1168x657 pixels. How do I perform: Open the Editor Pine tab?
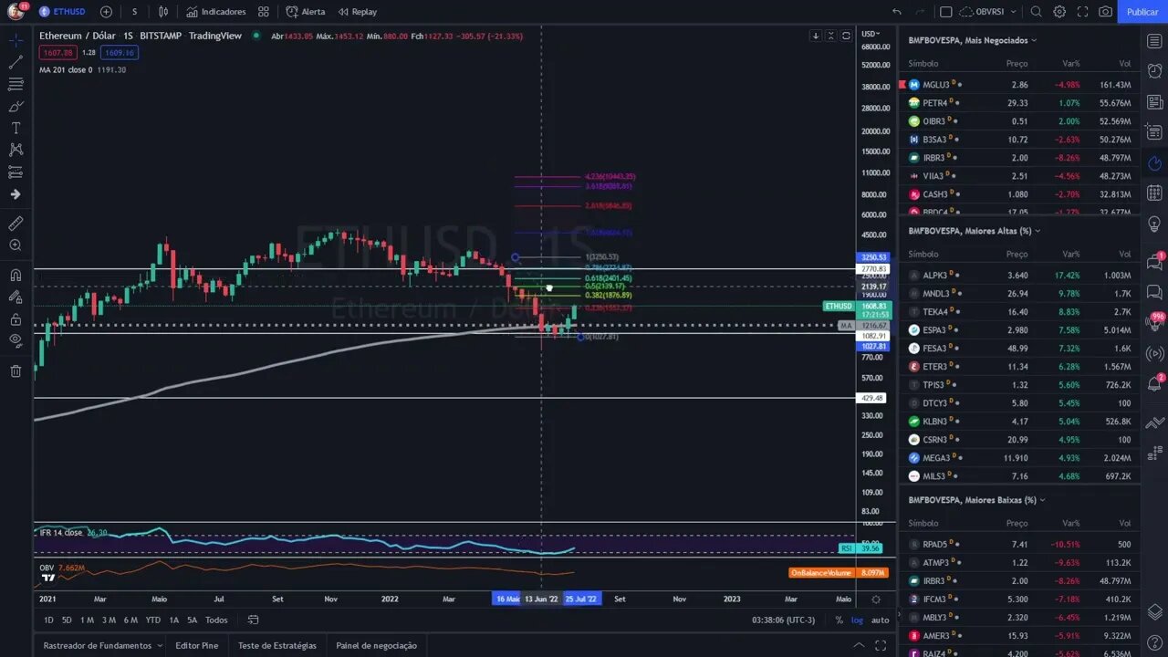(197, 645)
